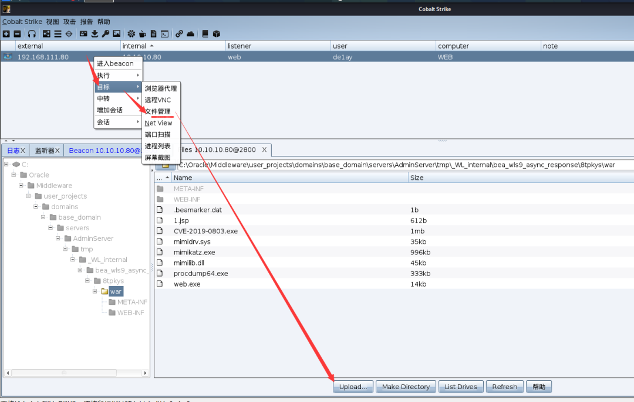
Task: Choose 屏幕截图 from the submenu
Action: click(x=161, y=158)
